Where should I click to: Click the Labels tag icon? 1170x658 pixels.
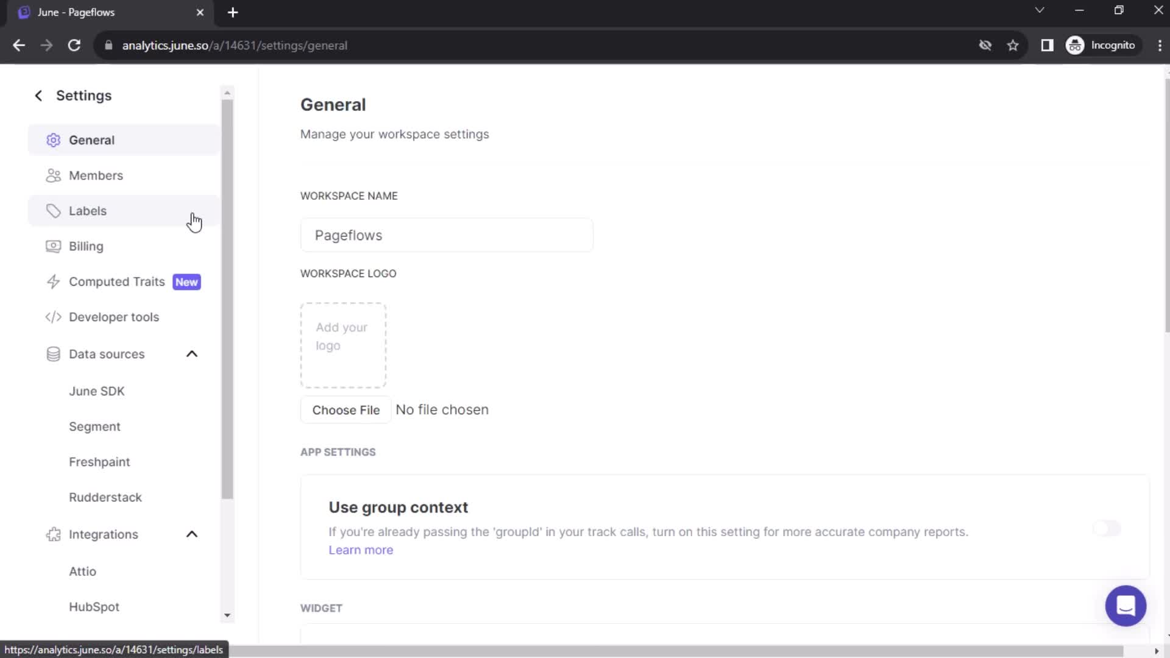pyautogui.click(x=52, y=210)
